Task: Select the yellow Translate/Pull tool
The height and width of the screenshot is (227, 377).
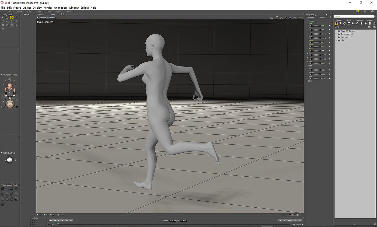Action: (x=12, y=18)
